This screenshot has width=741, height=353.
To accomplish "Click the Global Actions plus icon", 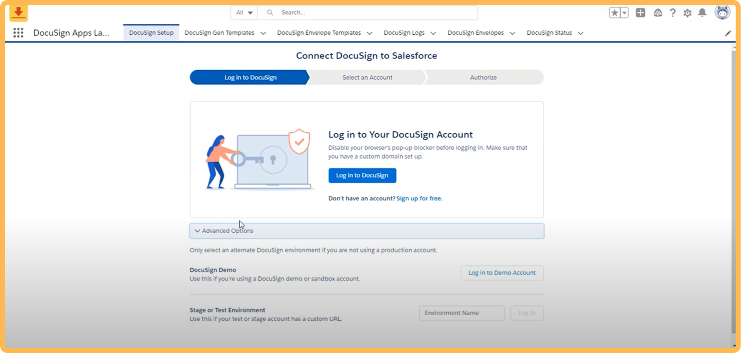I will [641, 13].
